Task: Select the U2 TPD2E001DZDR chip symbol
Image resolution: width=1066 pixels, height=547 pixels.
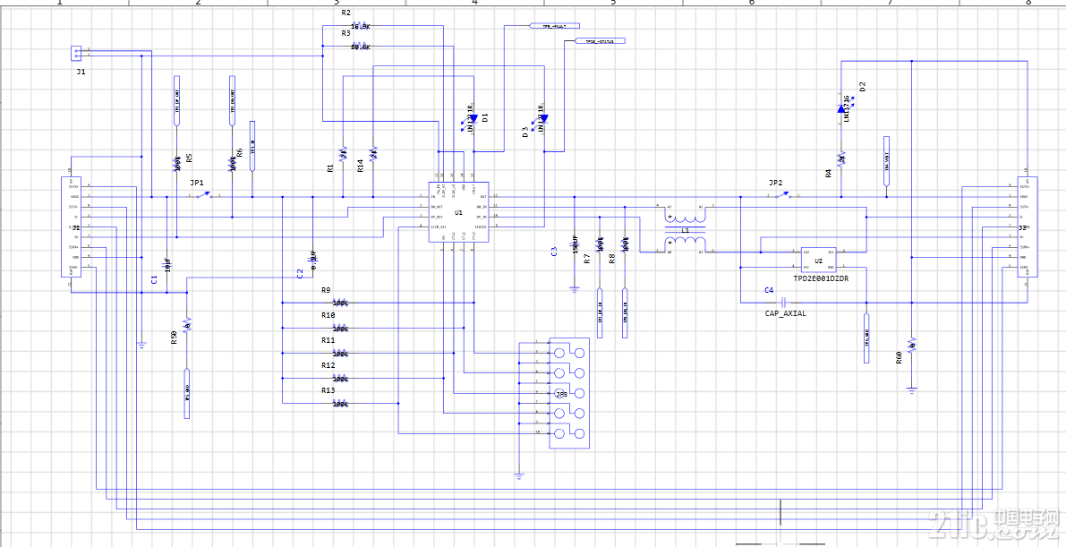Action: (819, 260)
